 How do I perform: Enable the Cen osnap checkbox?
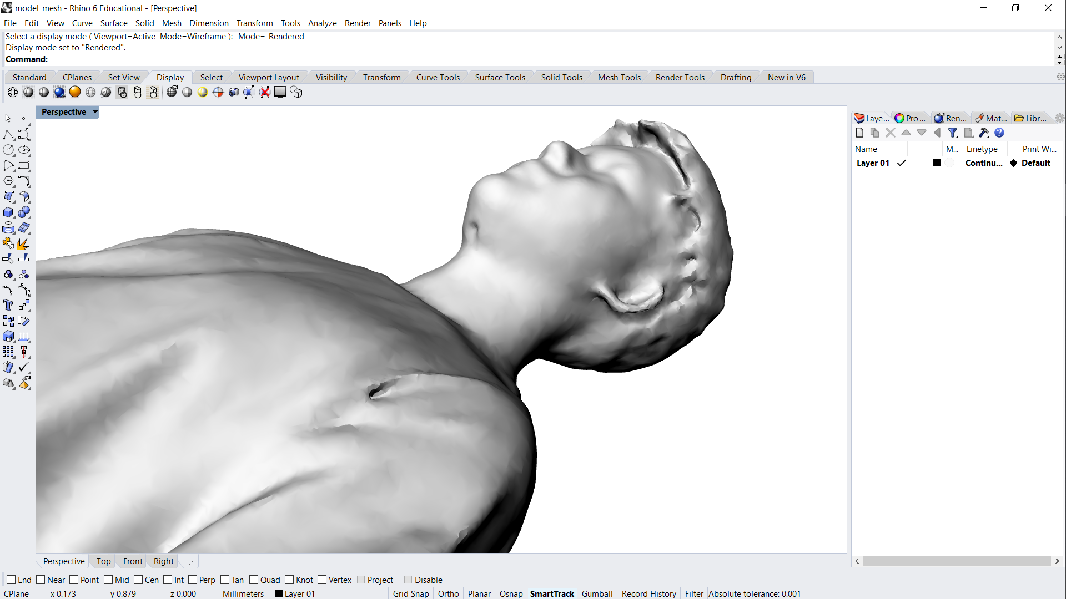point(138,580)
